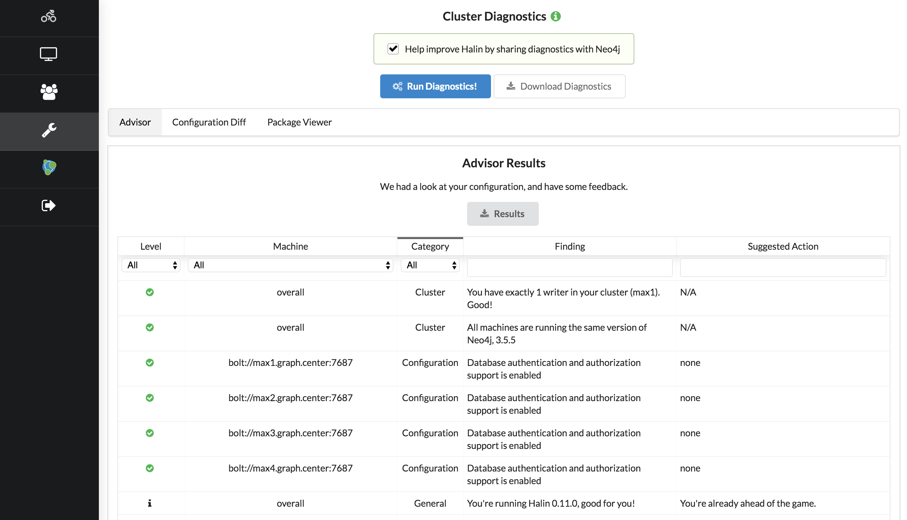The height and width of the screenshot is (520, 907).
Task: Switch to the Configuration Diff tab
Action: [x=209, y=122]
